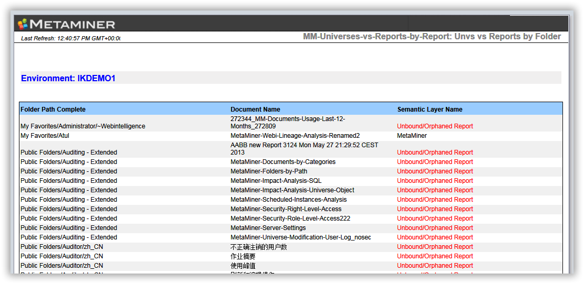The image size is (584, 284).
Task: Select the MetaMiner-Documents-by-Categories document
Action: pyautogui.click(x=283, y=162)
